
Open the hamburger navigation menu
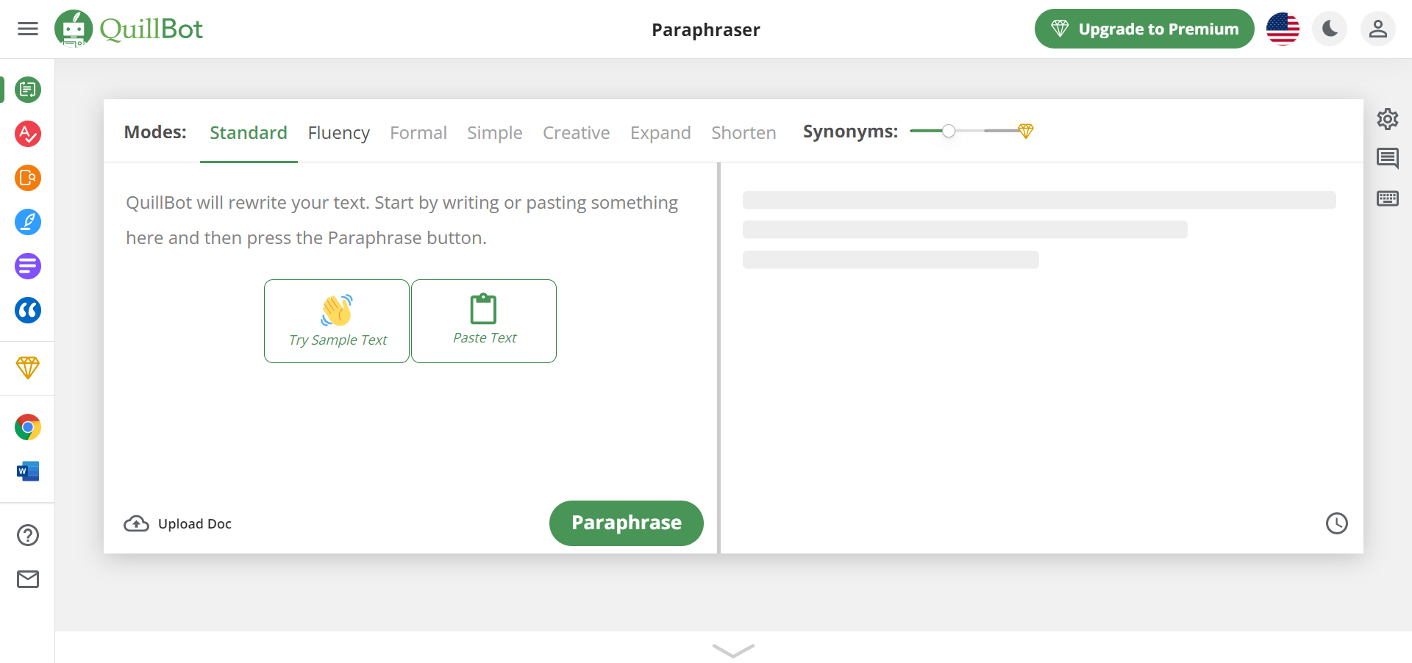click(28, 29)
